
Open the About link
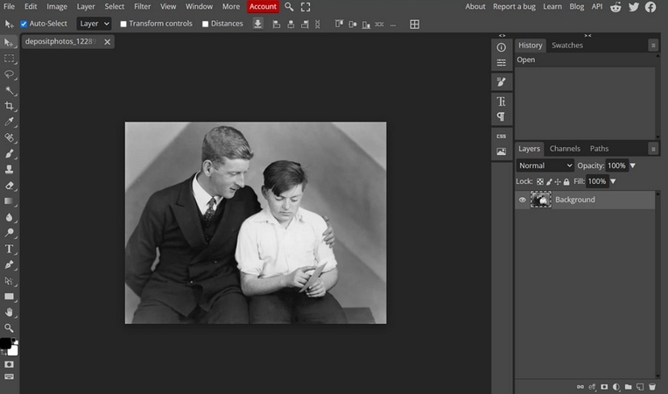click(x=475, y=6)
